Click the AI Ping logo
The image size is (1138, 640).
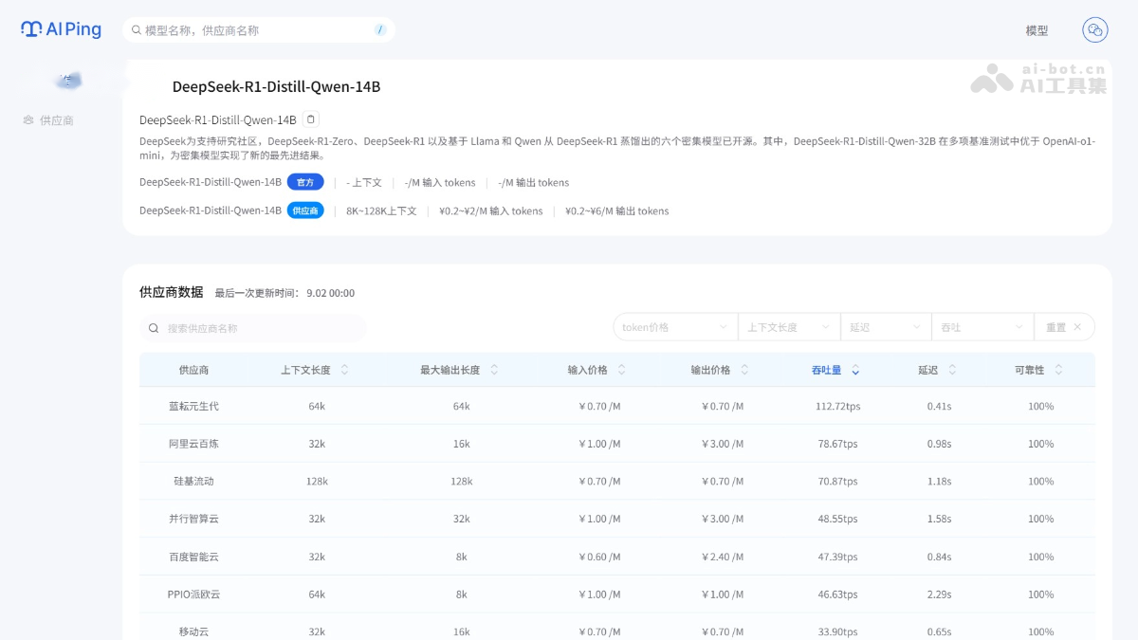point(61,29)
